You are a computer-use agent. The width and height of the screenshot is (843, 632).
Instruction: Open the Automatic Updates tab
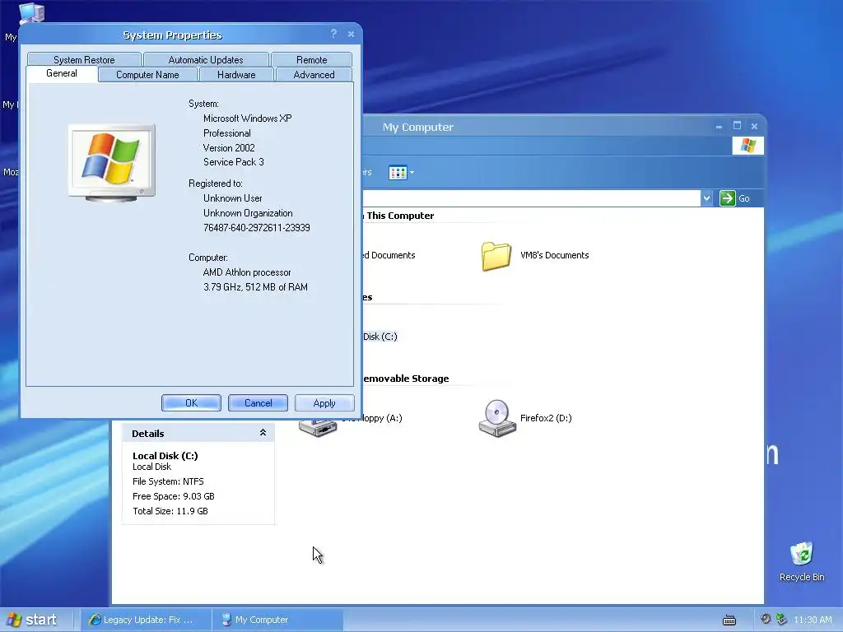[206, 59]
